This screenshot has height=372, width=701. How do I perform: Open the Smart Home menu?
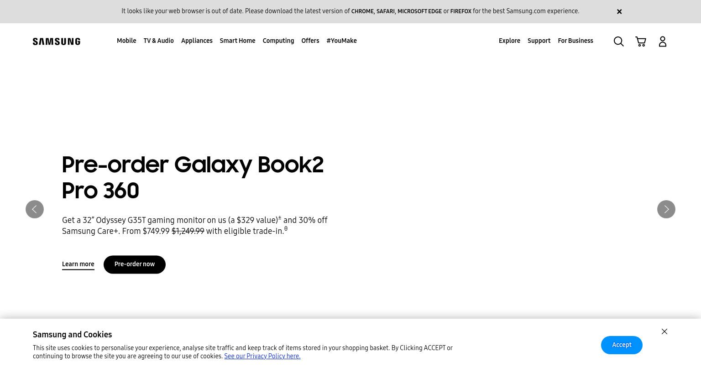tap(237, 41)
